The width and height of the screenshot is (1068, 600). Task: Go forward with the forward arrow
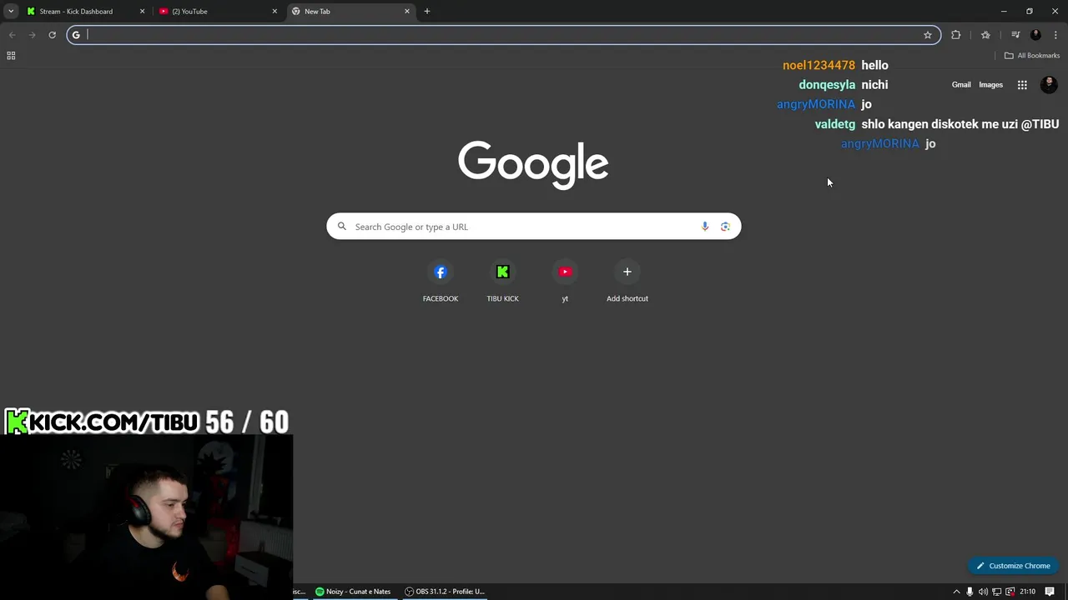pos(33,35)
